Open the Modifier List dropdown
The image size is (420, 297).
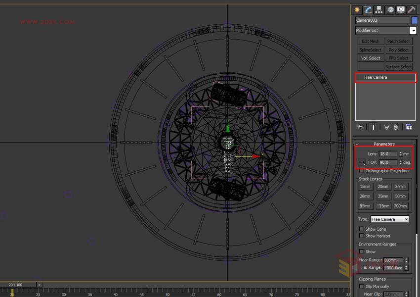(414, 30)
